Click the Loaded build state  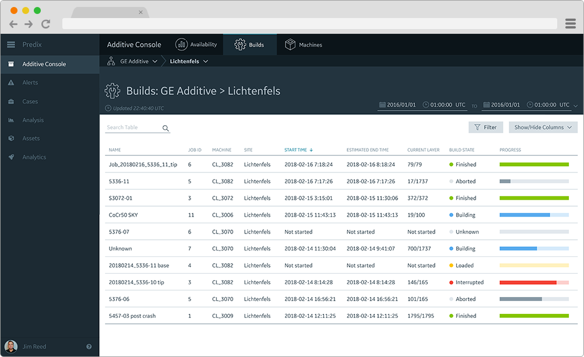pos(462,266)
